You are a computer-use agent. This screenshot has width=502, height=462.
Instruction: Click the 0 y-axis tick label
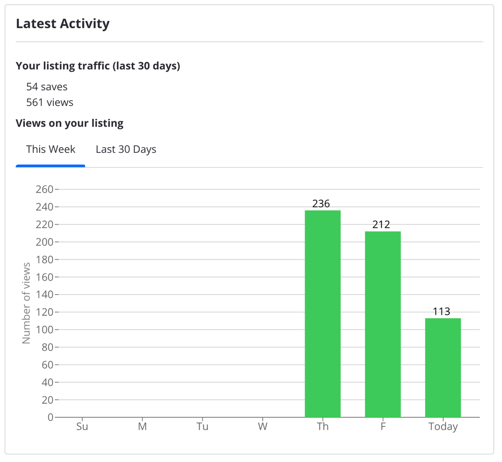(50, 417)
